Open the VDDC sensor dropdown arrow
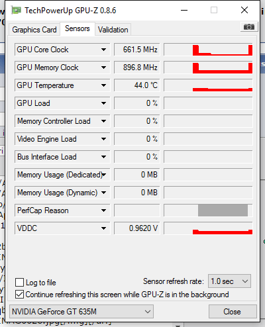The height and width of the screenshot is (327, 265). [103, 228]
